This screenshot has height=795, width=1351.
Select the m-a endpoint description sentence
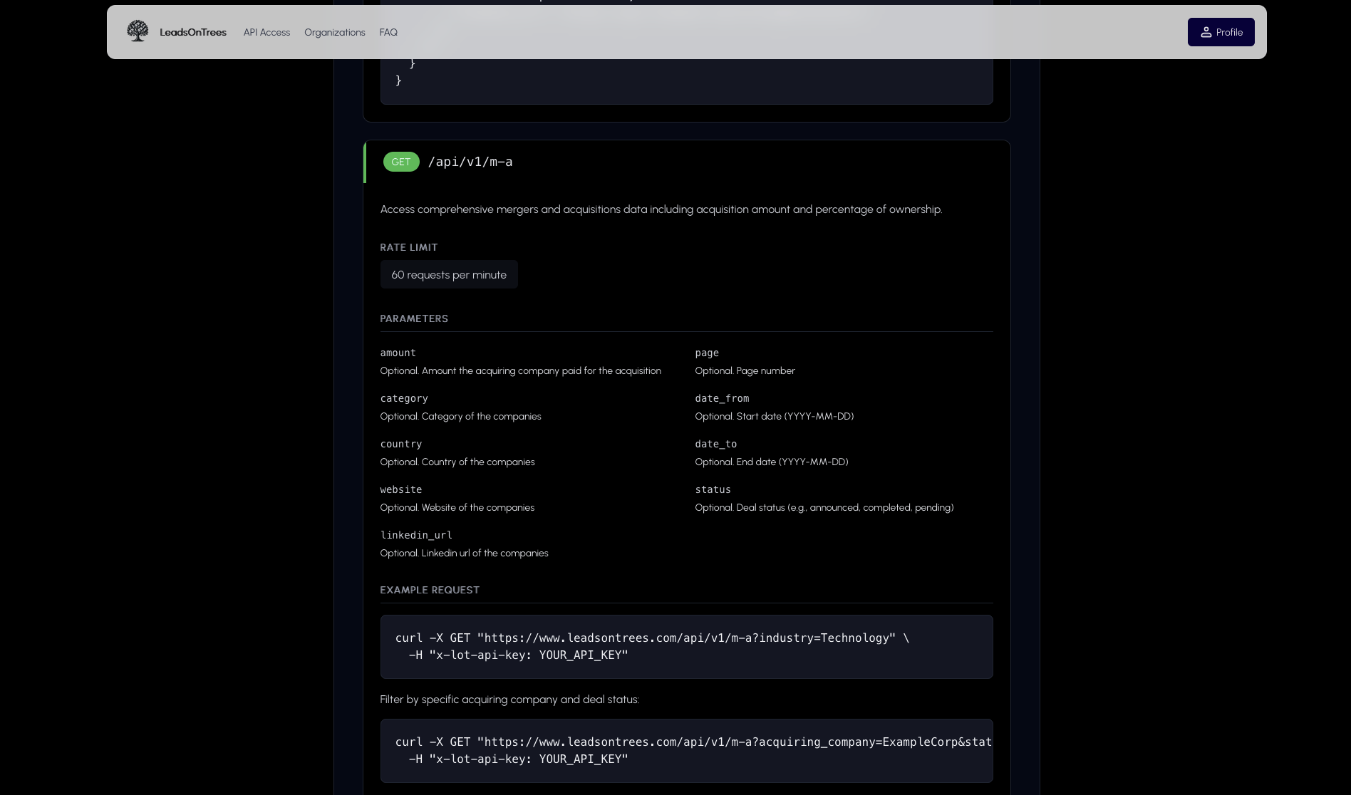(x=661, y=209)
